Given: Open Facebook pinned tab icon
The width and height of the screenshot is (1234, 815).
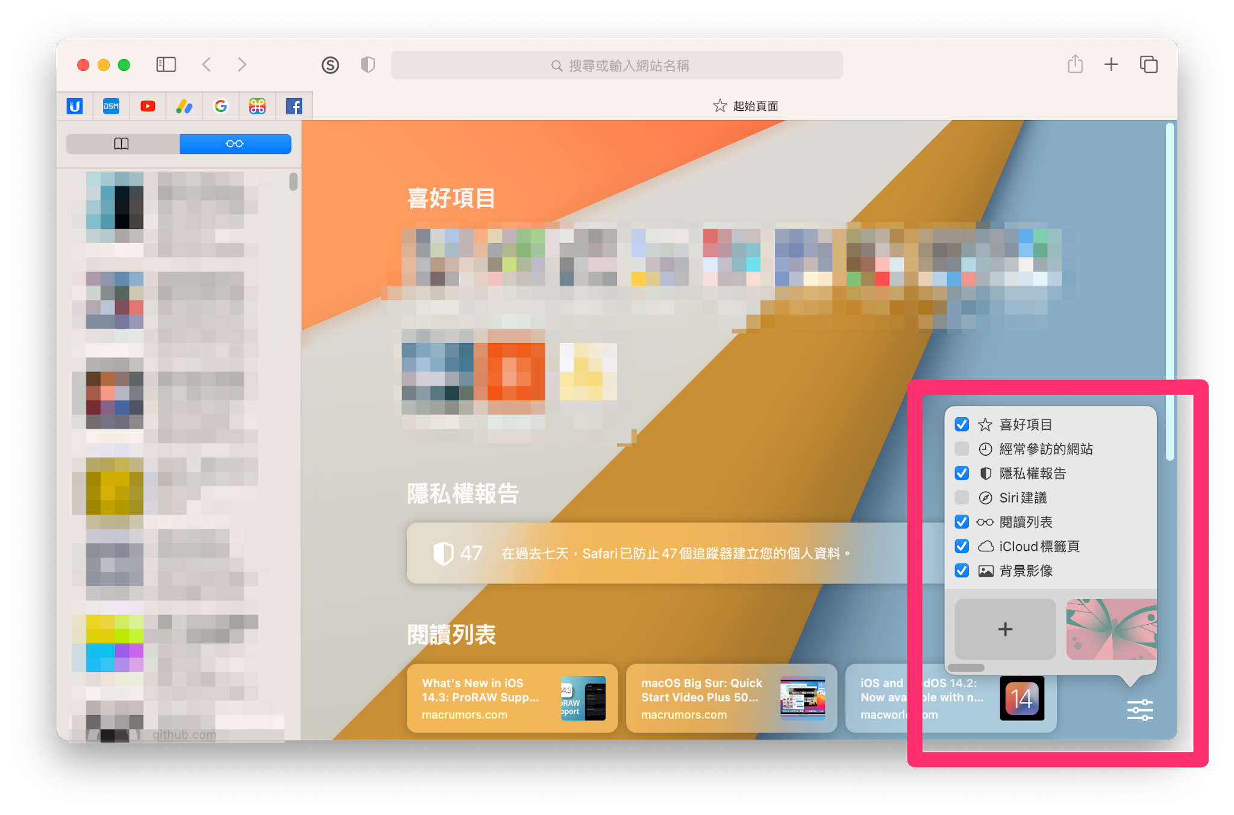Looking at the screenshot, I should coord(294,107).
